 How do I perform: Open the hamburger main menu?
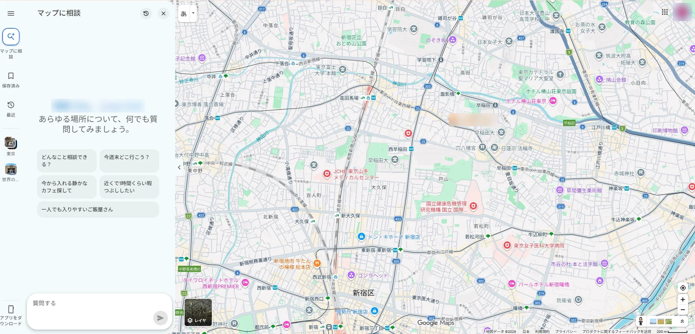tap(11, 13)
